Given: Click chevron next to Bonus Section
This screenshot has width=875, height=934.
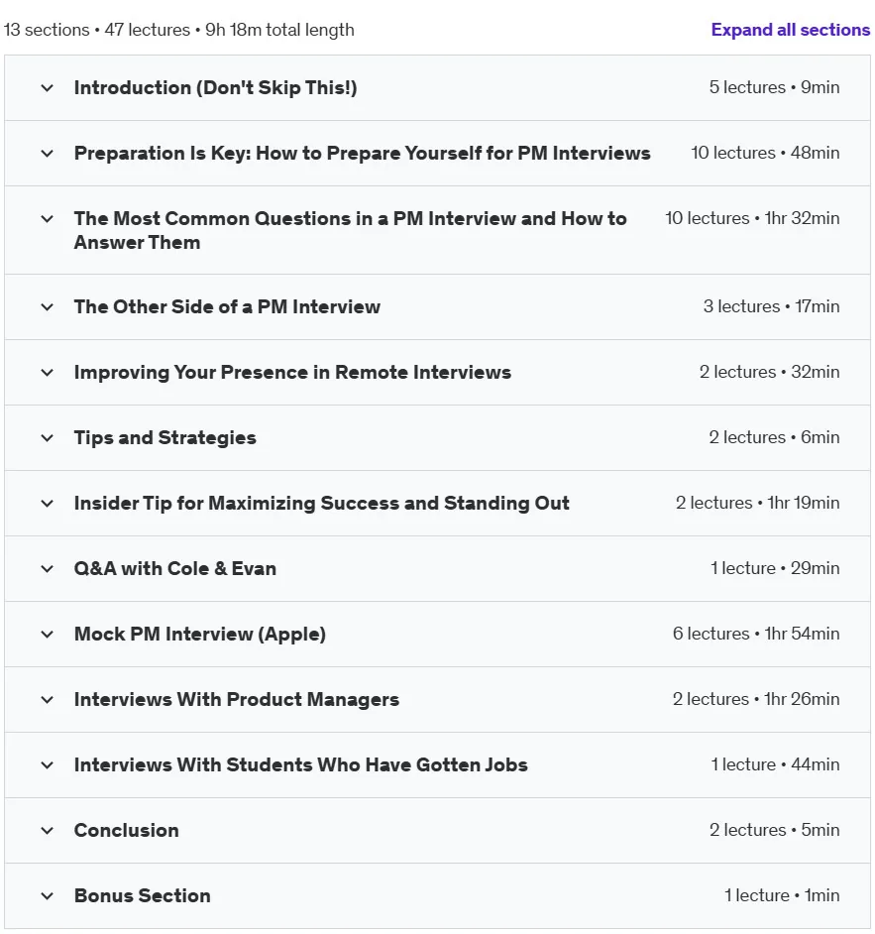Looking at the screenshot, I should click(47, 896).
